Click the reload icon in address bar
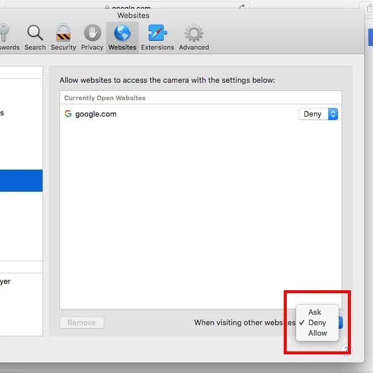 click(242, 7)
